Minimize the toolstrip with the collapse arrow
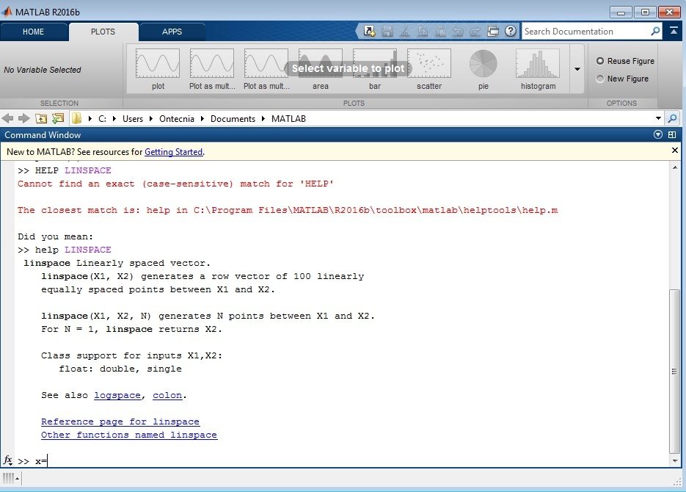 [x=674, y=31]
